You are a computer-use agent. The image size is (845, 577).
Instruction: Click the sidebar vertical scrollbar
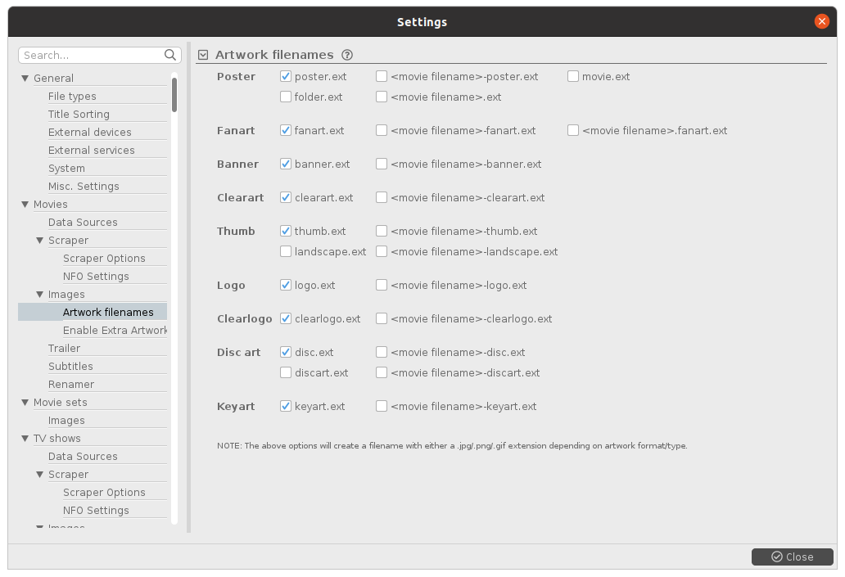pos(174,94)
